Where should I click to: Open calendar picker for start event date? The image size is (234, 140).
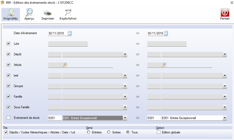[x=70, y=33]
